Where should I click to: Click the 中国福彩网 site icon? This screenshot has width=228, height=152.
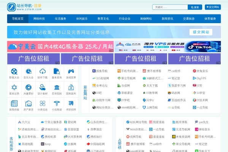(x=88, y=144)
